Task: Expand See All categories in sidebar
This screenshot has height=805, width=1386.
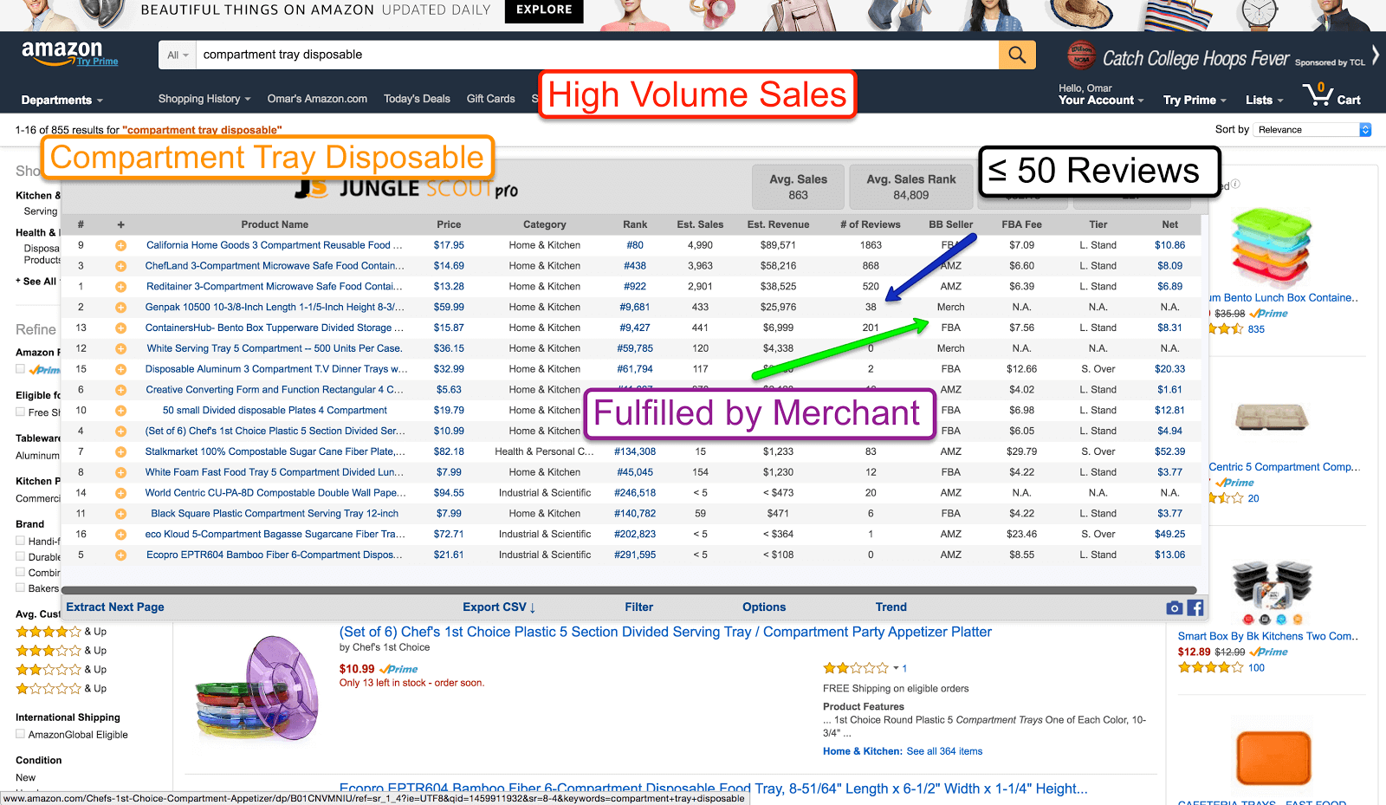Action: pyautogui.click(x=36, y=282)
